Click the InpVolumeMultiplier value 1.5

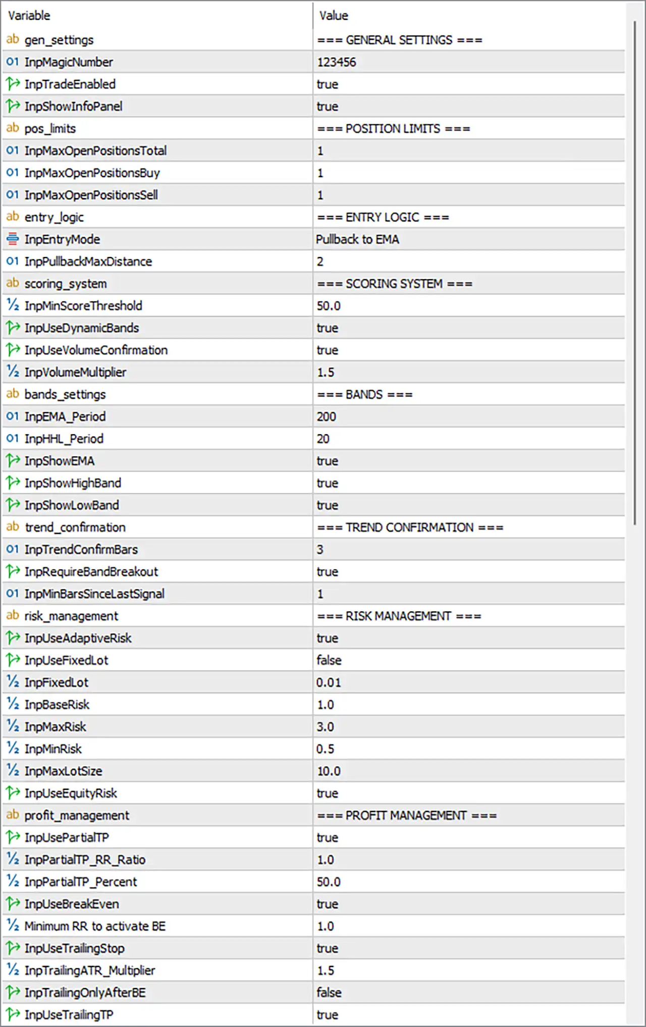click(x=326, y=372)
